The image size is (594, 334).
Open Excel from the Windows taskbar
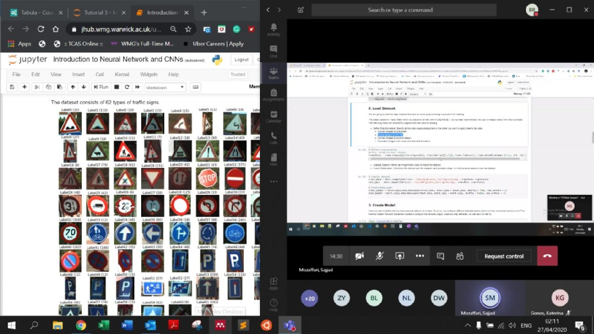104,325
